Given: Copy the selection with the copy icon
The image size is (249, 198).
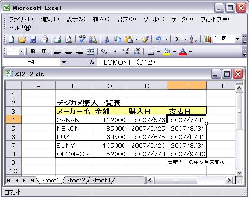Looking at the screenshot, I should coord(118,39).
